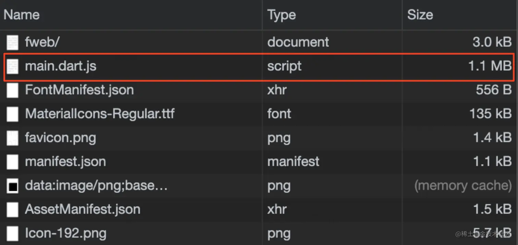Select the main.dart.js request name
The width and height of the screenshot is (518, 245).
61,66
